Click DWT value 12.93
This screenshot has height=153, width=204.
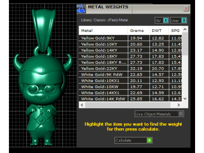pyautogui.click(x=158, y=81)
